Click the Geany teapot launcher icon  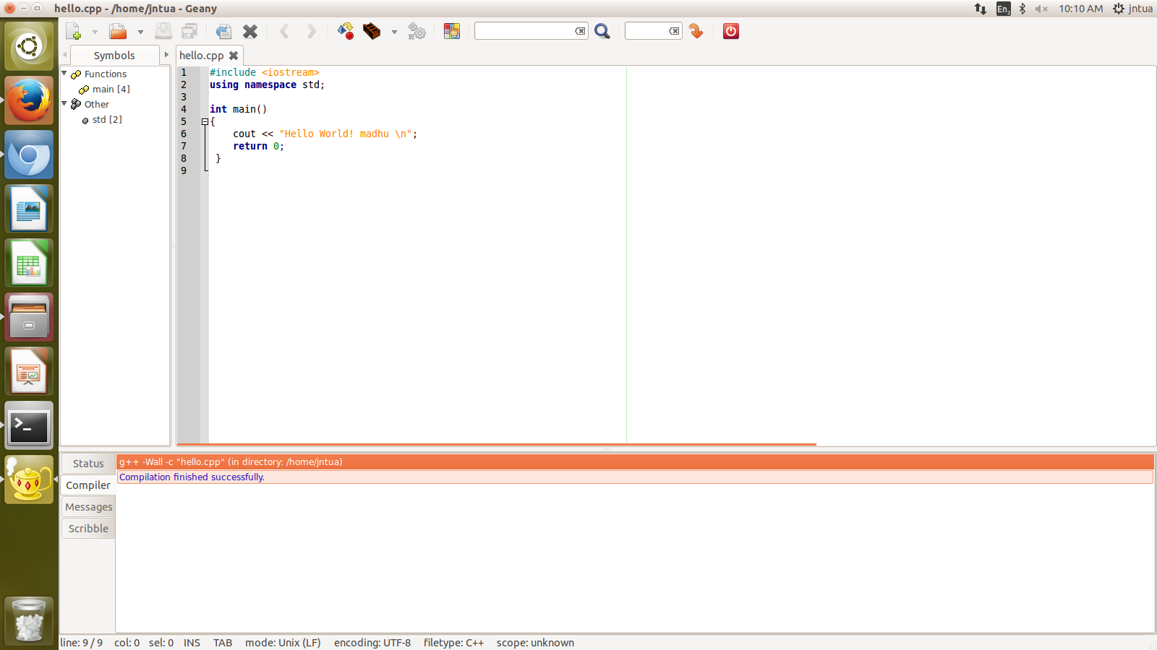pyautogui.click(x=29, y=480)
